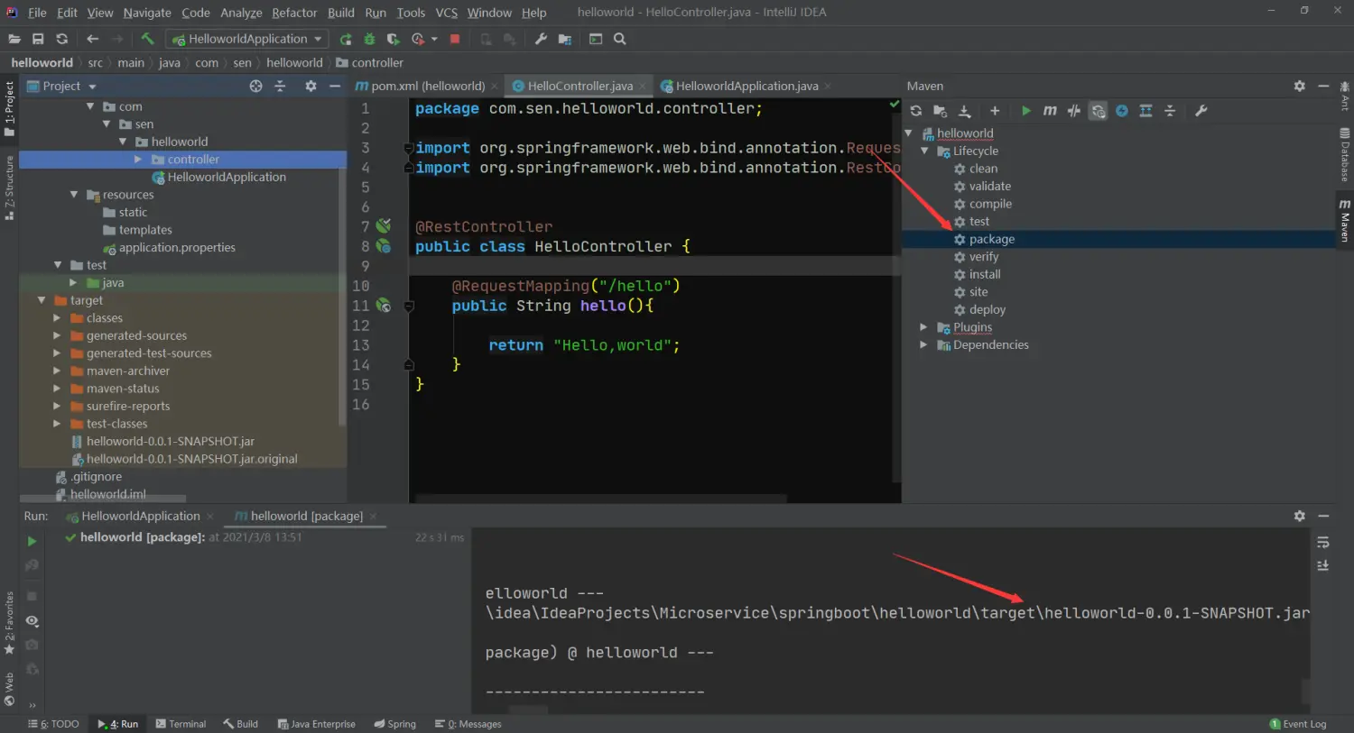Screen dimensions: 1354x733
Task: Expand the Plugins node in Maven
Action: (x=923, y=327)
